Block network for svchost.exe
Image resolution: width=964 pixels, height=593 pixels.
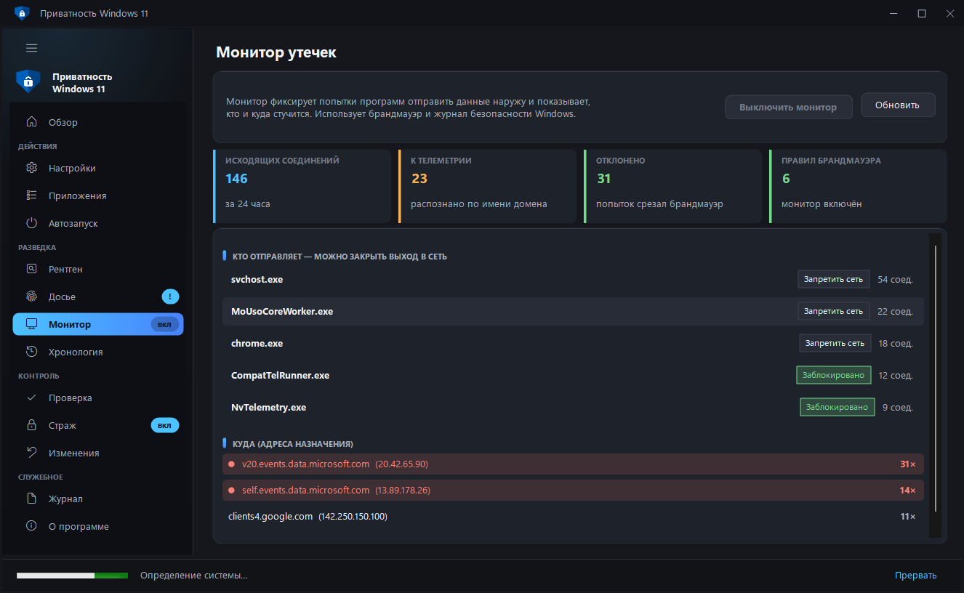pos(833,279)
